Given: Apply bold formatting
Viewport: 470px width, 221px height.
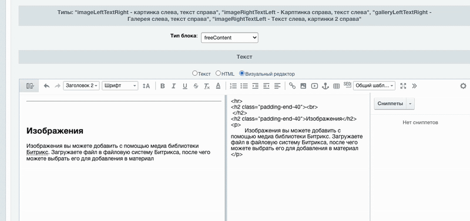Looking at the screenshot, I should pos(163,86).
